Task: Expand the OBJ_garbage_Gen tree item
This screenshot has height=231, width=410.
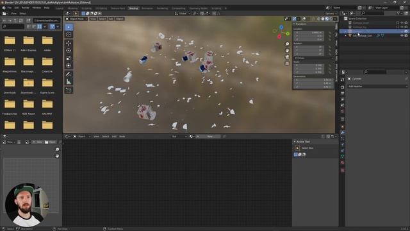Action: click(345, 36)
